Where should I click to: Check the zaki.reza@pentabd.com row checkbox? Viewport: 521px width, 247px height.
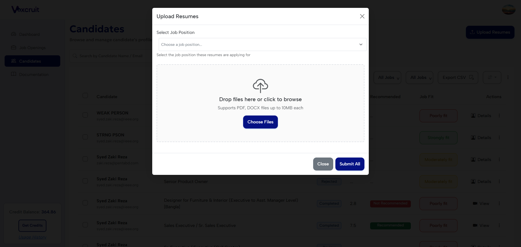coord(85,159)
